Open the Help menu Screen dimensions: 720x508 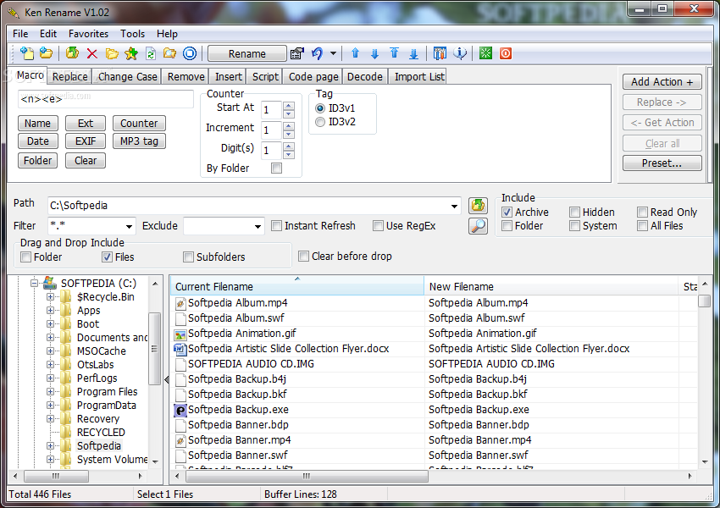coord(167,34)
